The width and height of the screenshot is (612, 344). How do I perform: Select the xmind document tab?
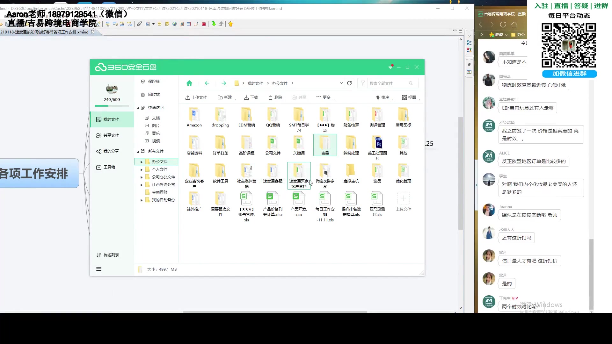pyautogui.click(x=48, y=32)
